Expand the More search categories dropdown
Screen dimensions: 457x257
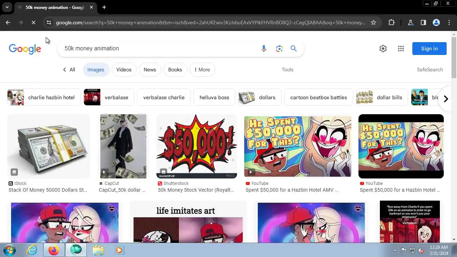point(202,70)
